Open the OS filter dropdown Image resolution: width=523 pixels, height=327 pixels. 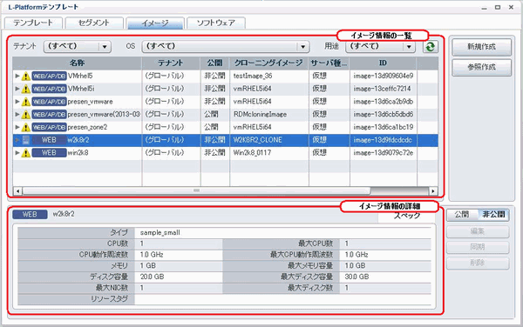click(x=226, y=47)
